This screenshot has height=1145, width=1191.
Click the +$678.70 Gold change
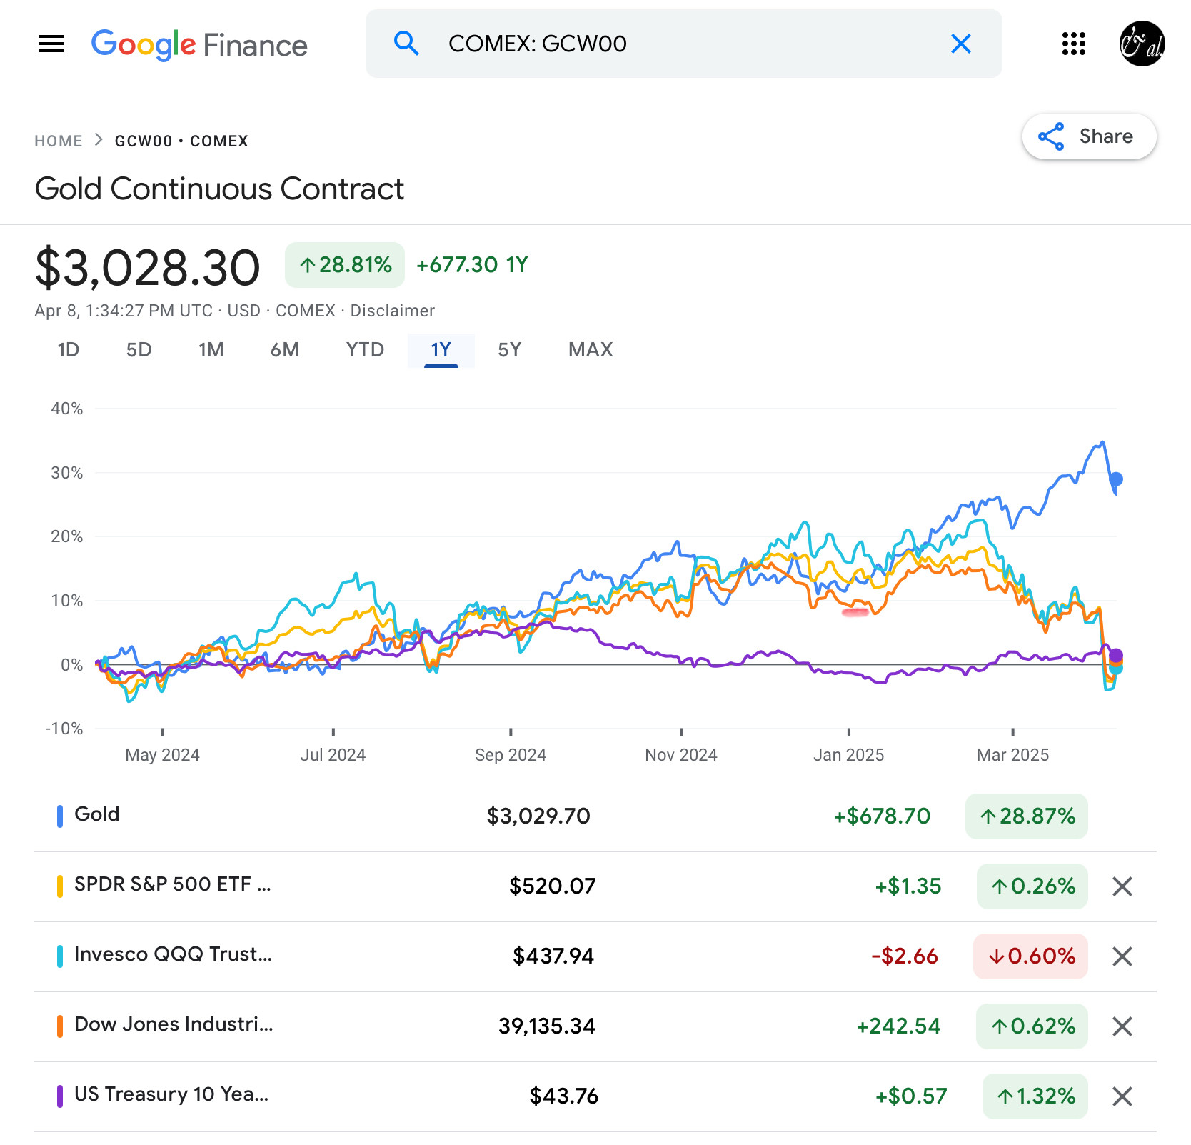pyautogui.click(x=882, y=816)
